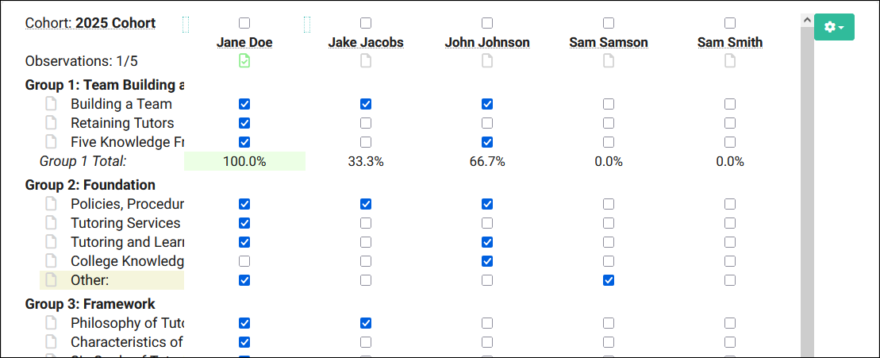The image size is (880, 358).
Task: Click the vertical scrollbar track
Action: [x=807, y=198]
